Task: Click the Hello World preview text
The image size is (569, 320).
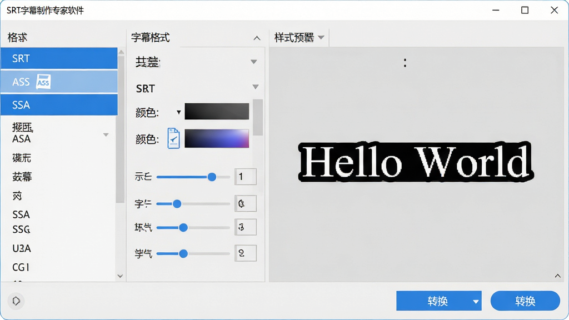Action: [x=416, y=162]
